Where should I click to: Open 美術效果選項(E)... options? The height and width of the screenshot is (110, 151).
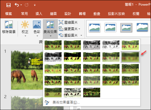tap(92, 102)
